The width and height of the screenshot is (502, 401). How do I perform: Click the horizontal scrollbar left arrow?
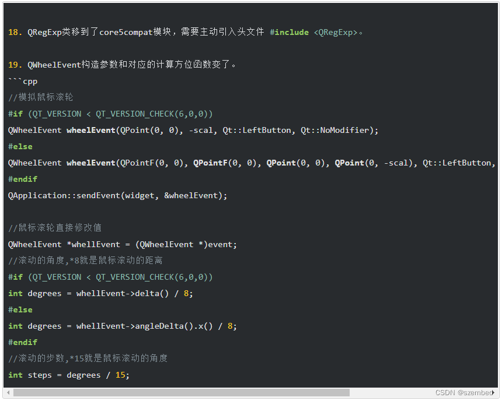point(8,392)
